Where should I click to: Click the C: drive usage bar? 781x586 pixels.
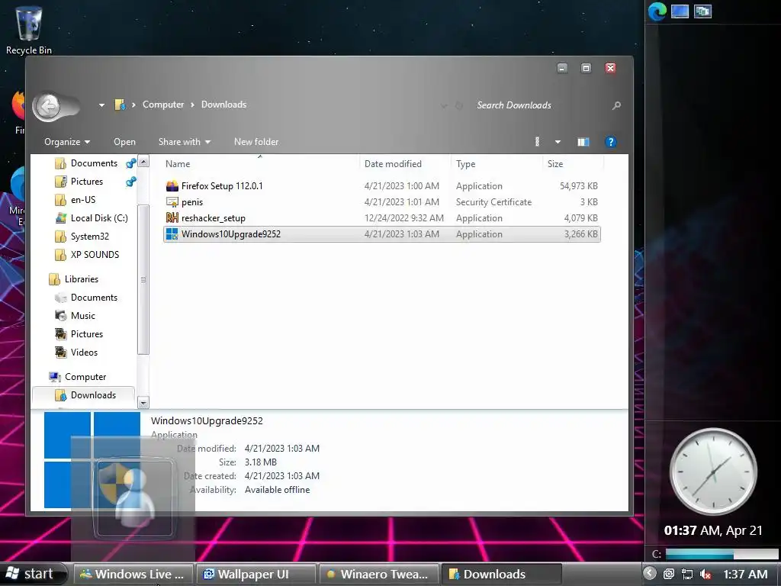coord(721,554)
